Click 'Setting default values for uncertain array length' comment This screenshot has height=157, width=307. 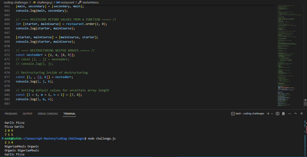(x=62, y=90)
